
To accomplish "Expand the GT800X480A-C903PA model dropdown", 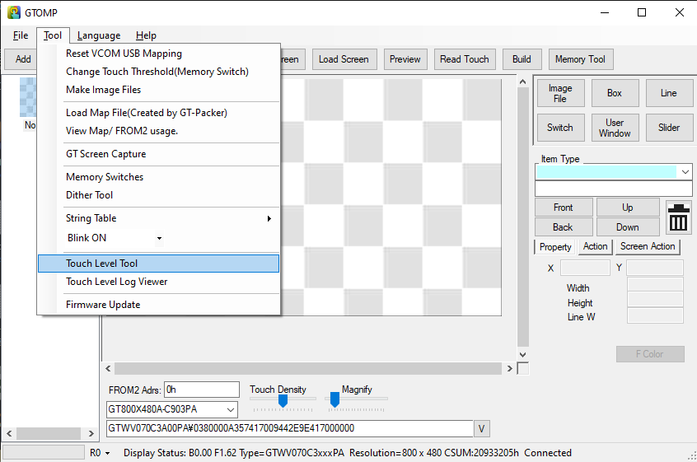I will tap(231, 409).
